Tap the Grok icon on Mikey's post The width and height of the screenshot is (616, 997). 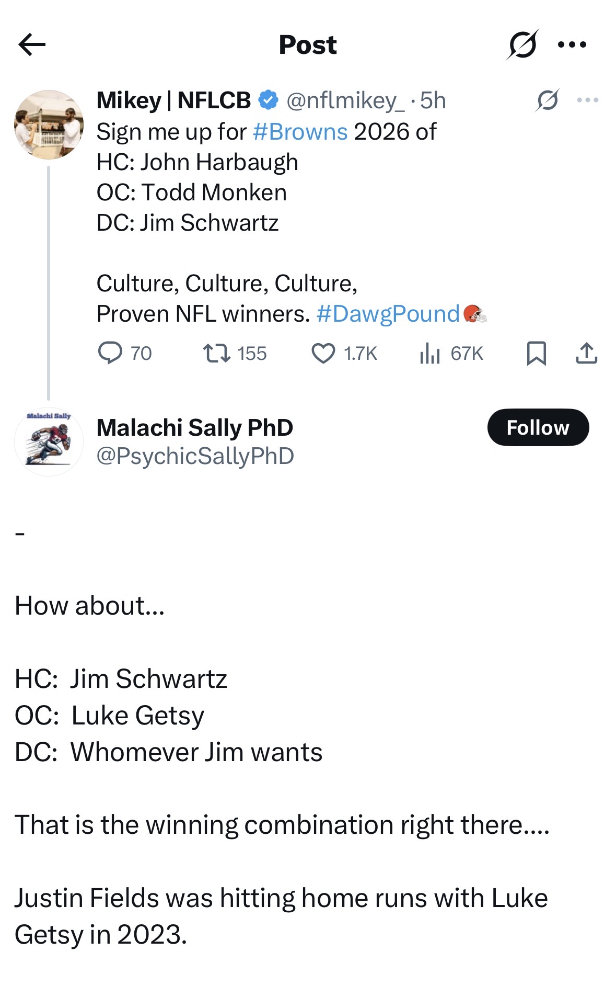[547, 100]
